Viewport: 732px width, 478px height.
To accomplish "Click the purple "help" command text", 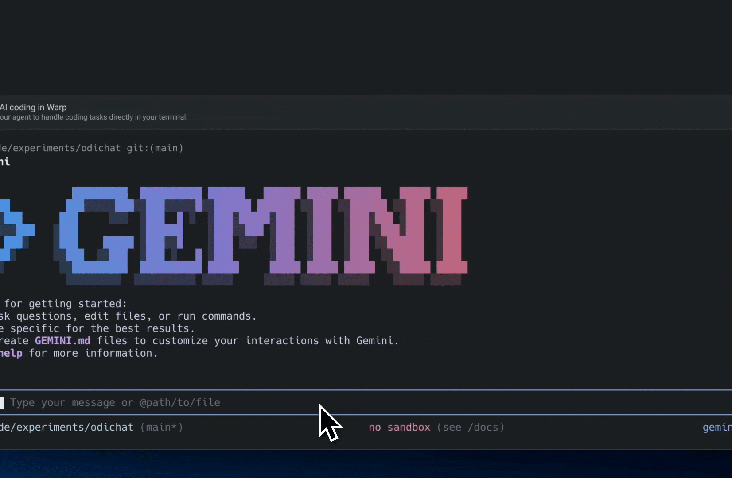I will 11,353.
